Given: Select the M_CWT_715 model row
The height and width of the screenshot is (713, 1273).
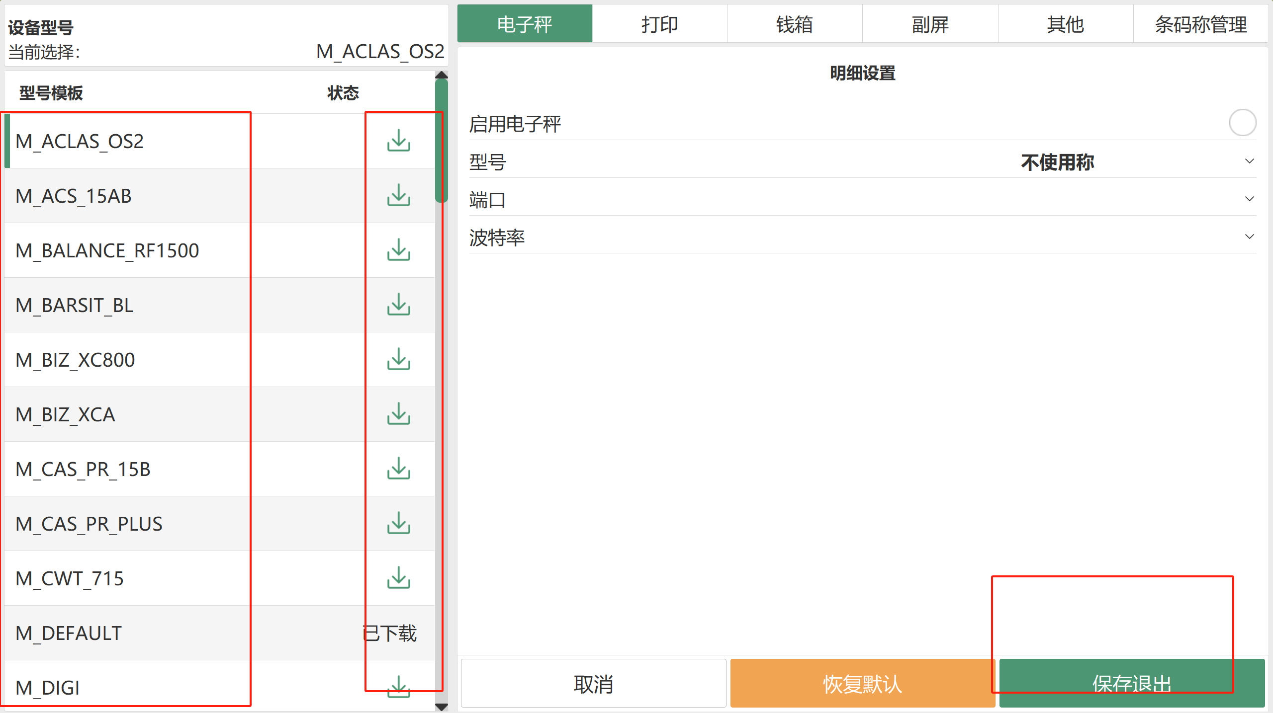Looking at the screenshot, I should [x=220, y=578].
